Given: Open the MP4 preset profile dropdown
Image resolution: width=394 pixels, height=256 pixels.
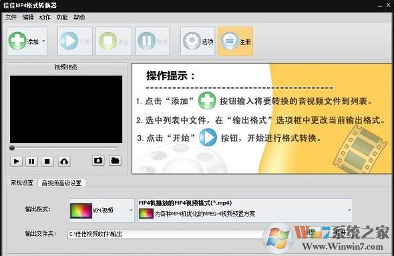Looking at the screenshot, I should tap(245, 211).
